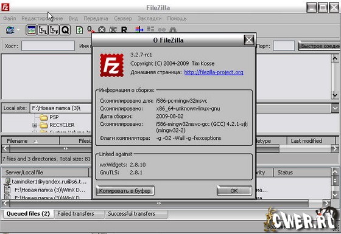
Task: Toggle remote directory tree view
Action: point(54,30)
